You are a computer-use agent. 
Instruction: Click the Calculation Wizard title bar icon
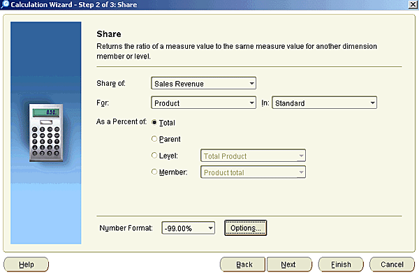coord(5,4)
